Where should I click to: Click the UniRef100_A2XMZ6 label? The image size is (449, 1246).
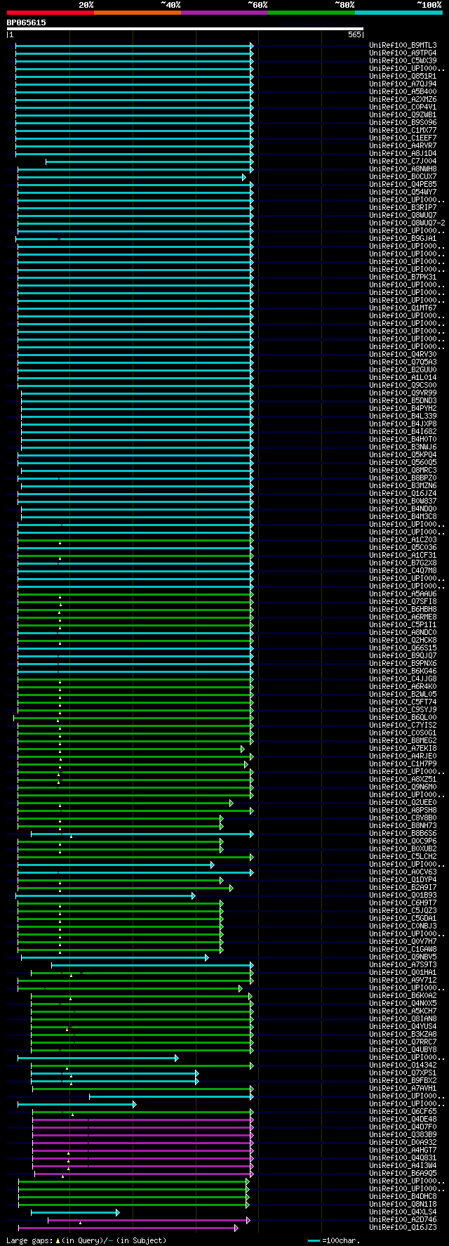tap(403, 100)
